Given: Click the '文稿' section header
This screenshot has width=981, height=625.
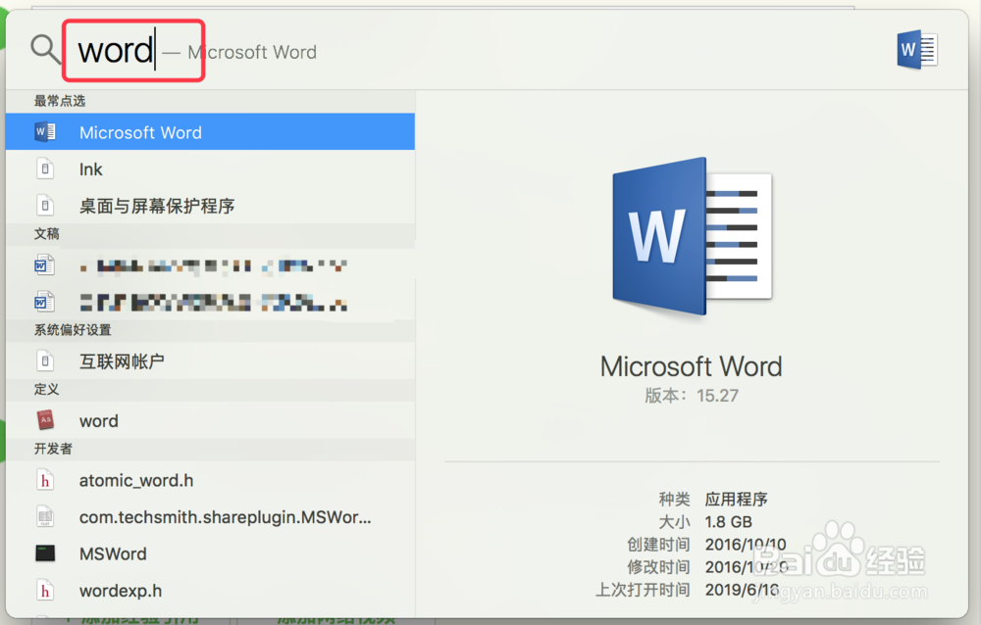Looking at the screenshot, I should 47,234.
